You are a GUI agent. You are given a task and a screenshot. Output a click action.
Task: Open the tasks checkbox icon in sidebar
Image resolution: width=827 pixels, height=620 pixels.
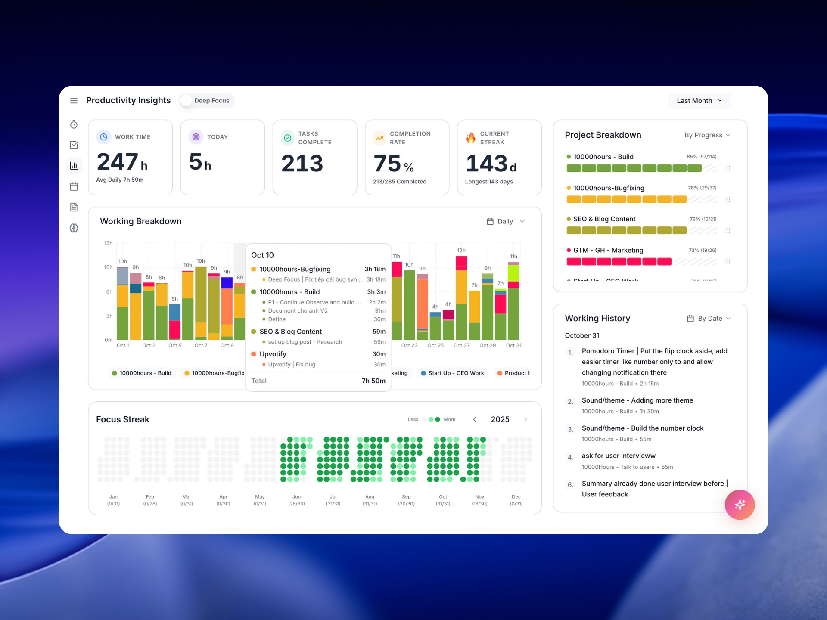(x=74, y=145)
